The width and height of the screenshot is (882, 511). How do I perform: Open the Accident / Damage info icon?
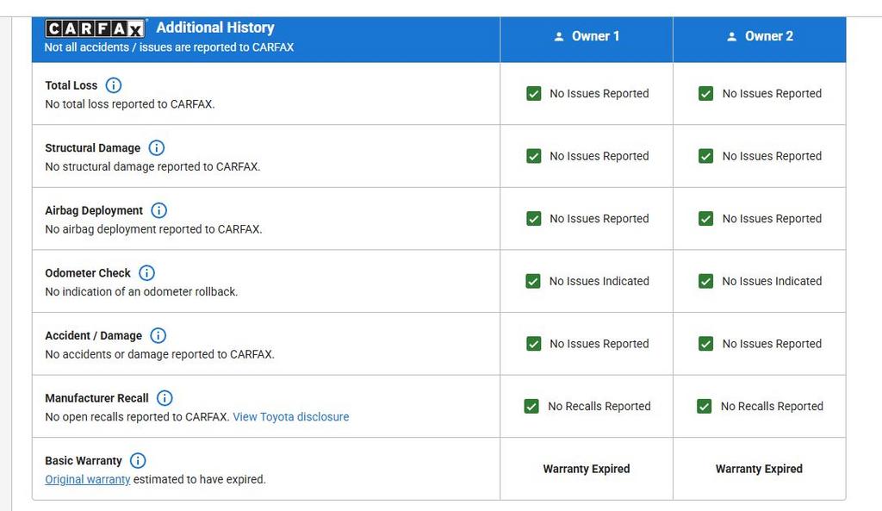158,335
